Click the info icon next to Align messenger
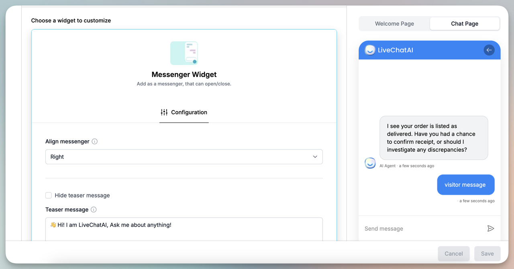Image resolution: width=514 pixels, height=269 pixels. click(x=94, y=141)
